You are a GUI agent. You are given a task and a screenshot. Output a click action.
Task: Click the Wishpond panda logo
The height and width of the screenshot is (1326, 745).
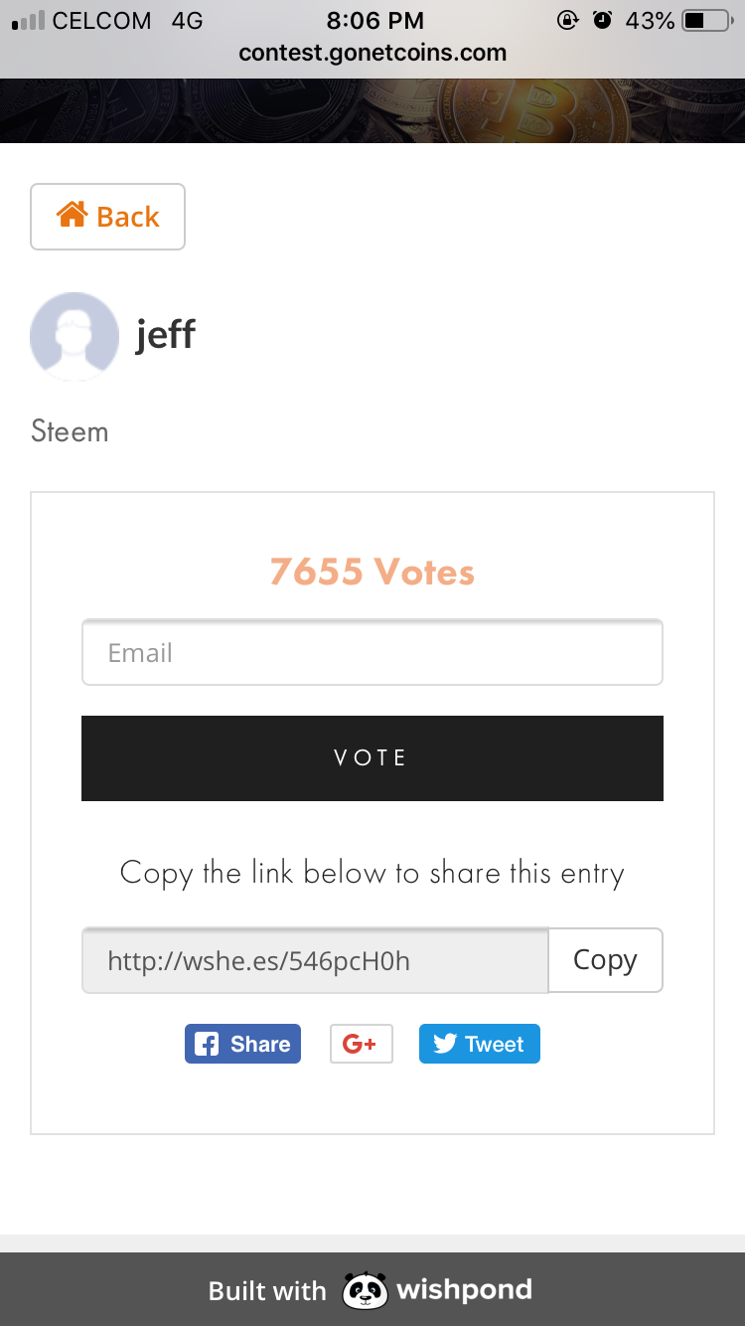click(x=365, y=1290)
